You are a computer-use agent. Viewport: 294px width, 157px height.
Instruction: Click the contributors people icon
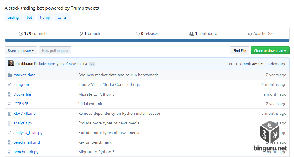[191, 34]
